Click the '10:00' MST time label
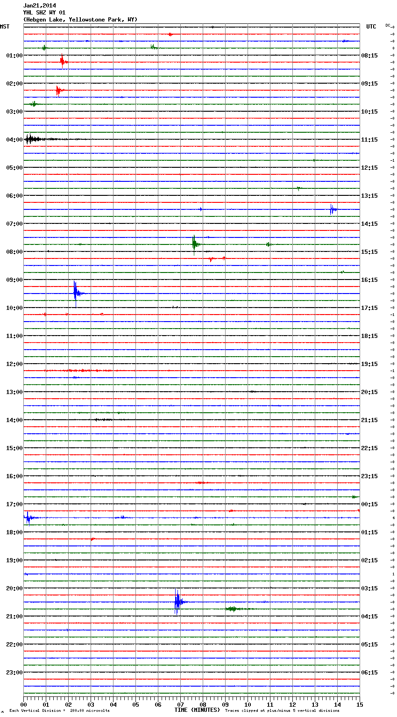The width and height of the screenshot is (397, 717). 14,308
